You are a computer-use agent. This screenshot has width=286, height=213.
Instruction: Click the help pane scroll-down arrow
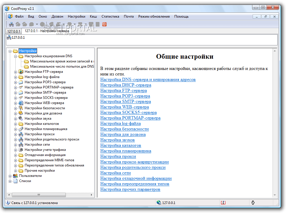[x=275, y=195]
